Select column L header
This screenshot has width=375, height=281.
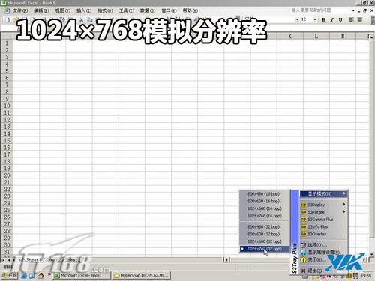(x=316, y=37)
